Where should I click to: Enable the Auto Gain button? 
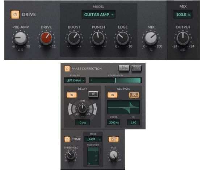(x=114, y=139)
